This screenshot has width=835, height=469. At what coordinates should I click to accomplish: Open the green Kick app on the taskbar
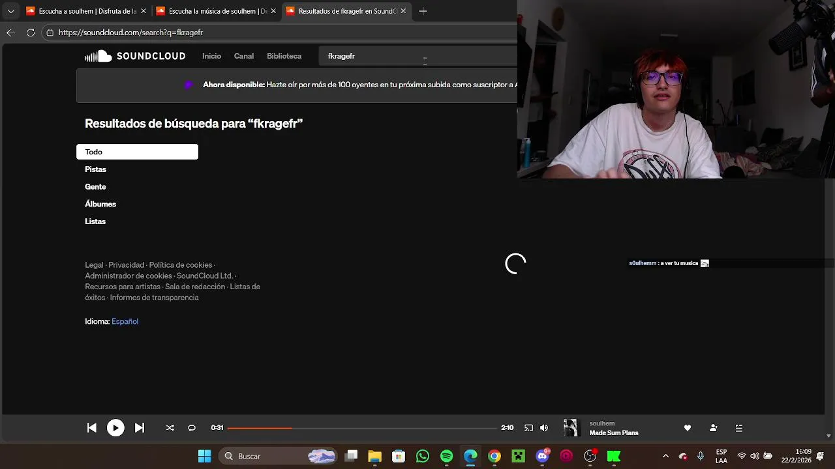(614, 456)
